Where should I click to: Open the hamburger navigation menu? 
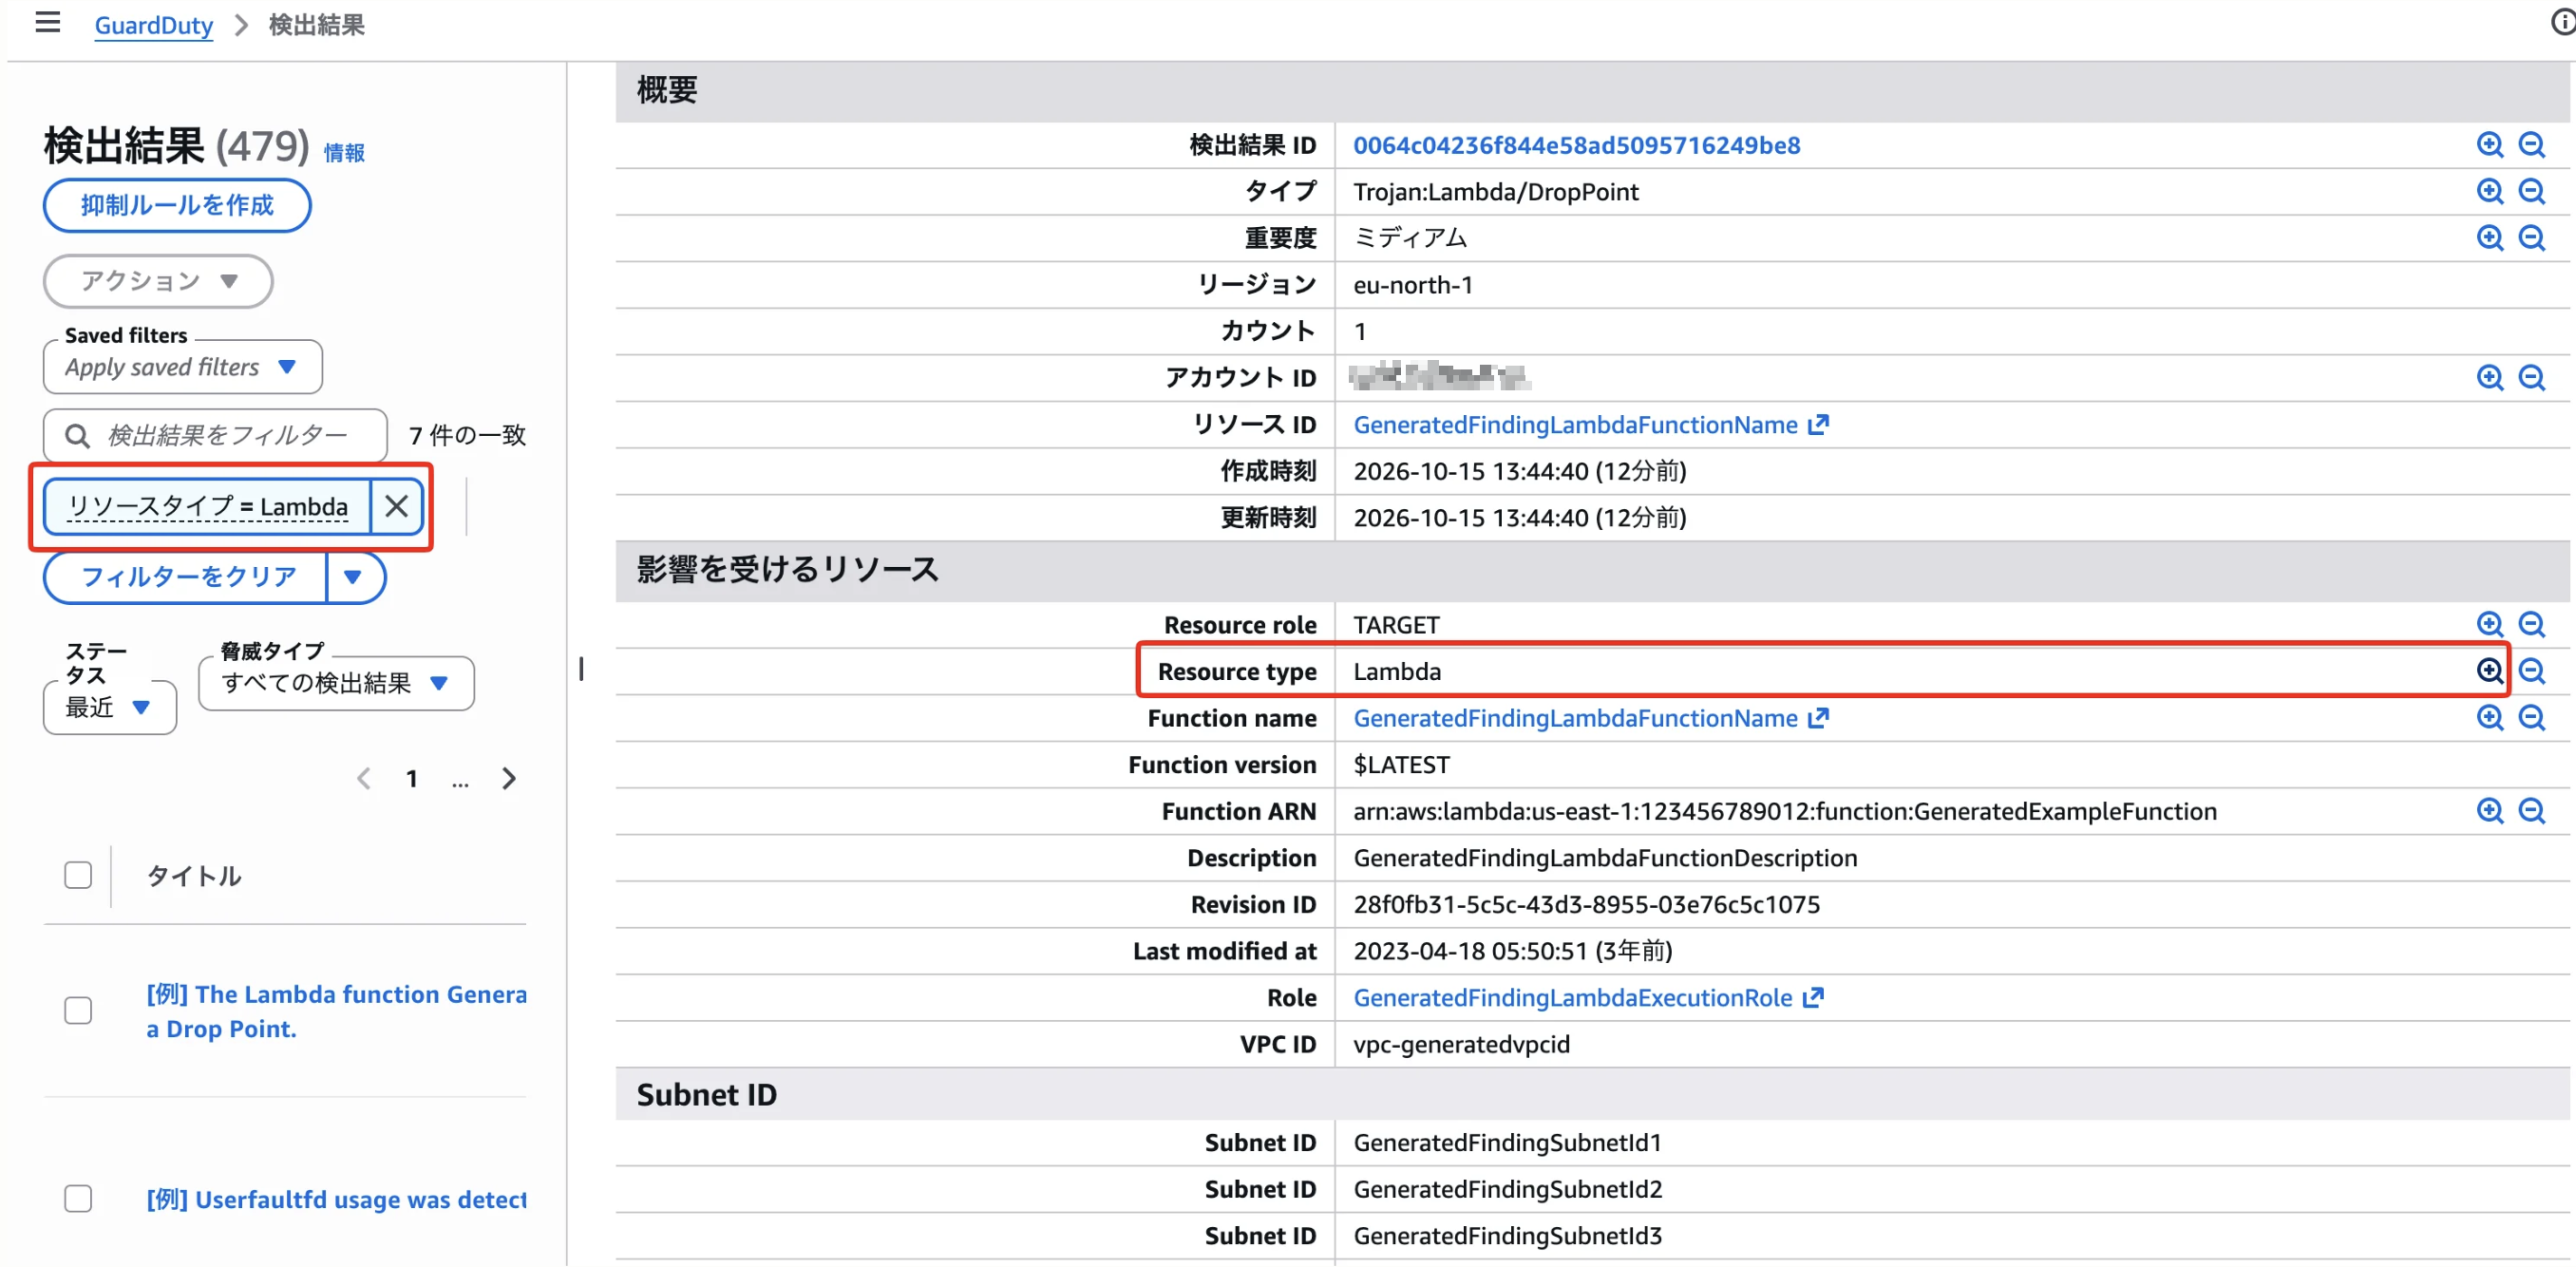click(x=47, y=23)
